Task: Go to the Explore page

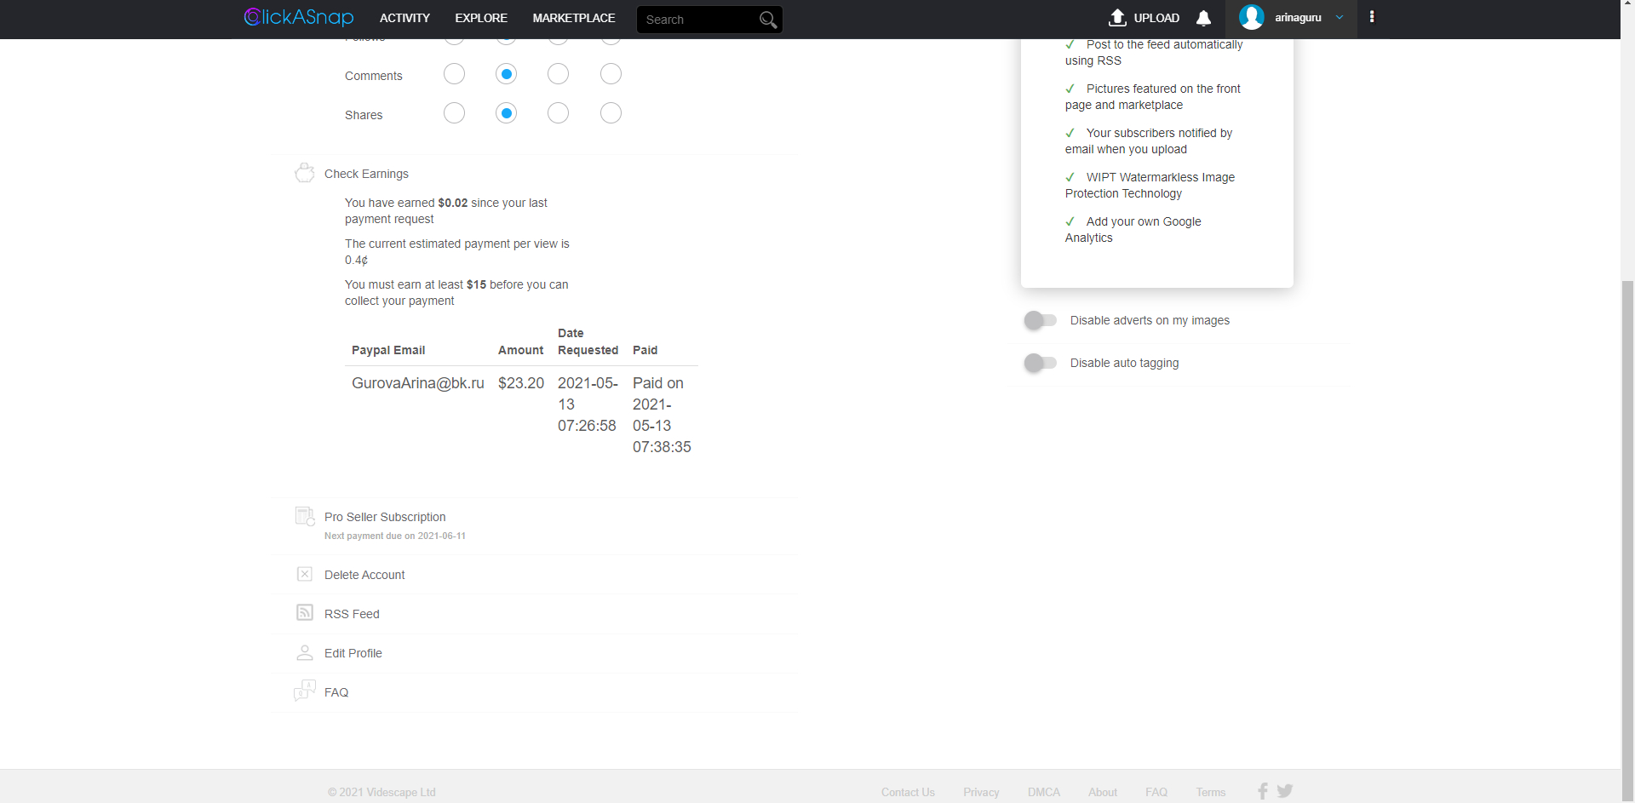Action: click(x=480, y=18)
